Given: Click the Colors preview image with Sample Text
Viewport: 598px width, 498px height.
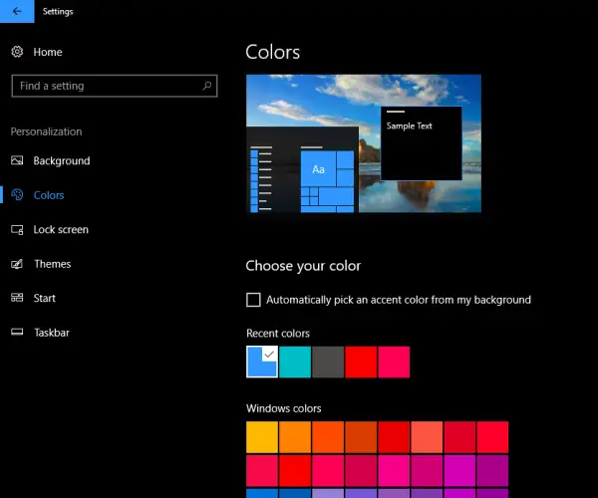Looking at the screenshot, I should tap(364, 143).
